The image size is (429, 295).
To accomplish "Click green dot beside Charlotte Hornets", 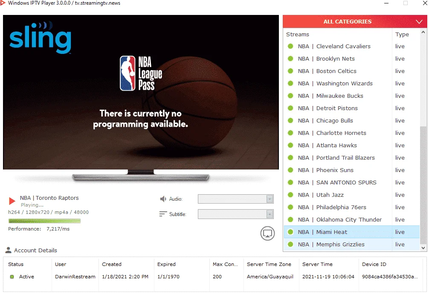I will 290,133.
